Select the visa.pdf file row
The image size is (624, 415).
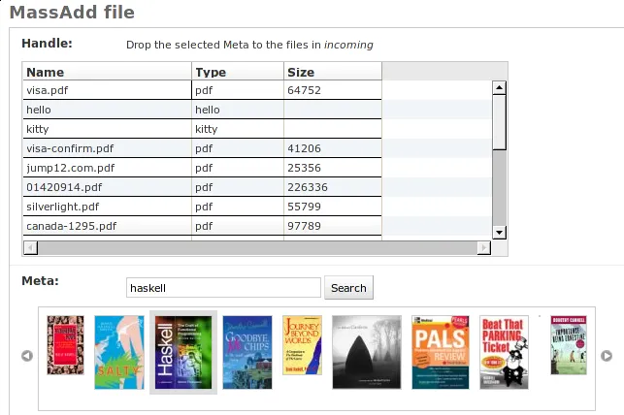click(107, 90)
